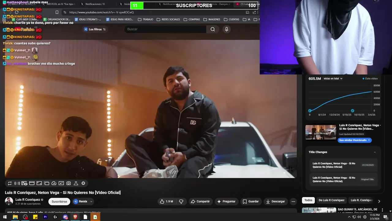Viewport: 392px width, 221px height.
Task: Open IDEAS STREAM'S bookmark
Action: pyautogui.click(x=88, y=19)
